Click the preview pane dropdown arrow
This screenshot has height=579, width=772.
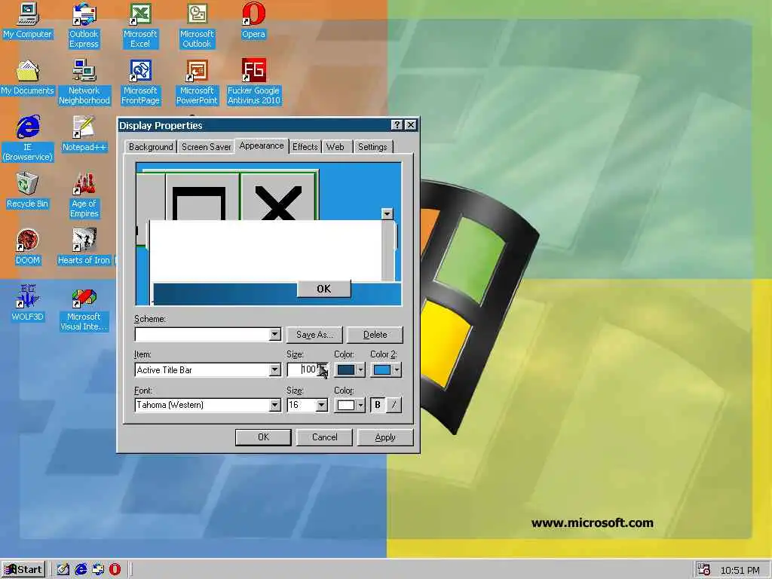tap(387, 213)
